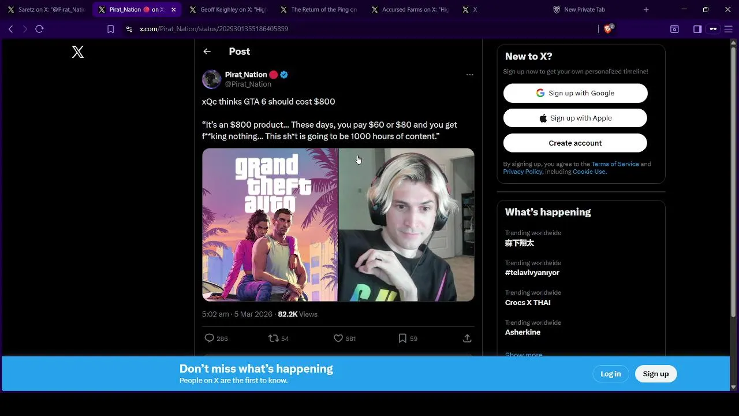Go back using the Post back arrow
The height and width of the screenshot is (416, 739).
tap(207, 51)
